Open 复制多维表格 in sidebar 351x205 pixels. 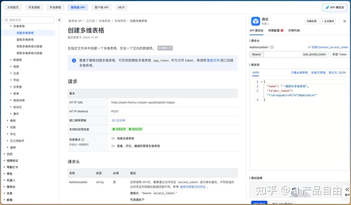click(25, 40)
